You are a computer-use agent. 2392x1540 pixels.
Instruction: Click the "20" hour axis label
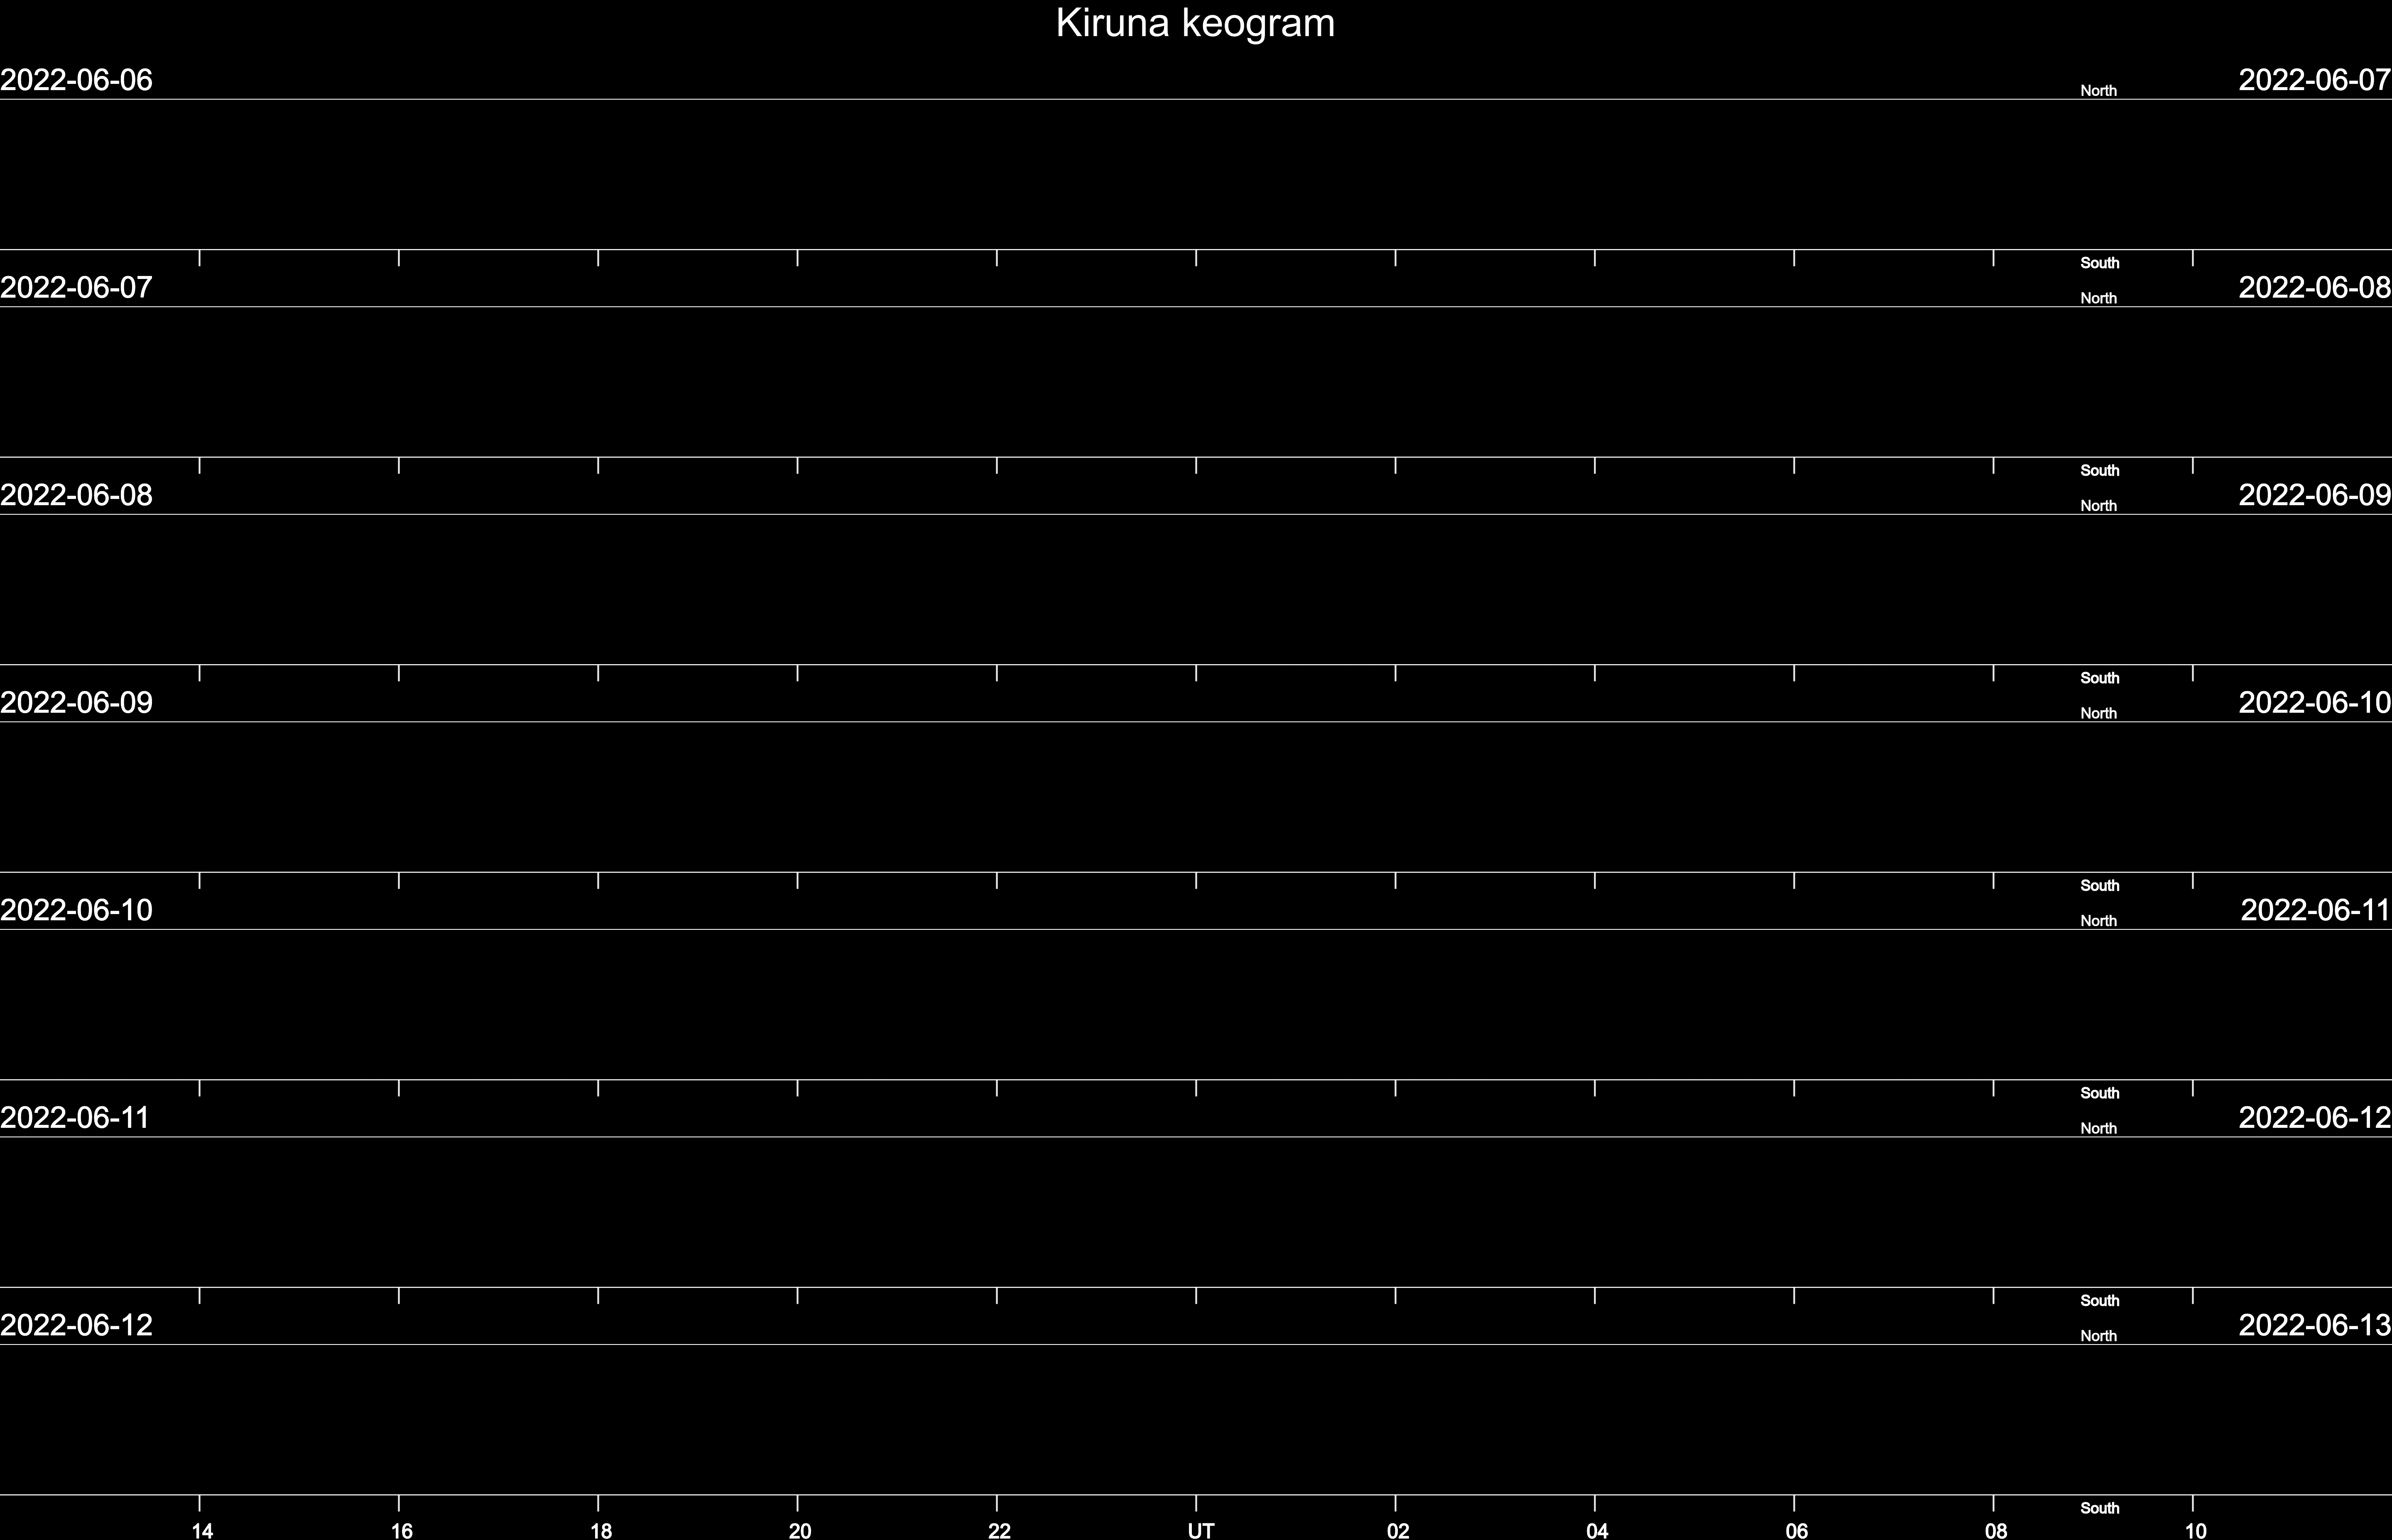799,1530
